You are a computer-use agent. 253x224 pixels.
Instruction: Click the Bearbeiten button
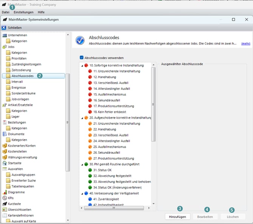pyautogui.click(x=205, y=217)
